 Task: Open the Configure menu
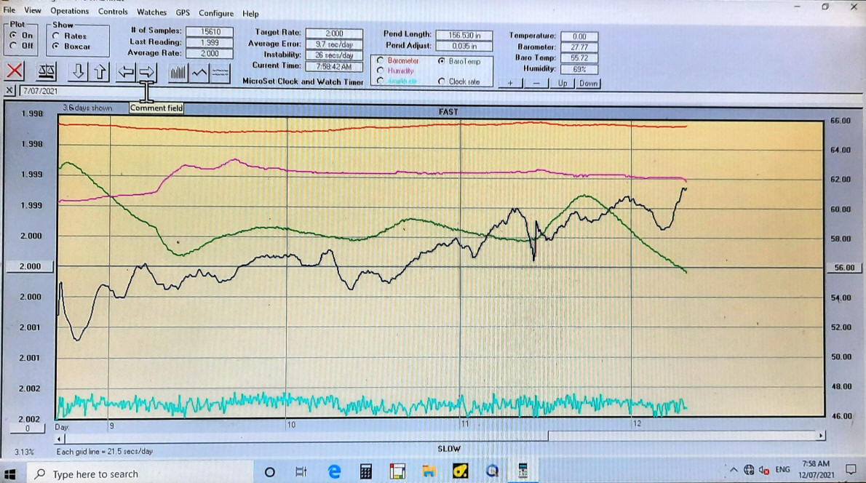point(216,13)
